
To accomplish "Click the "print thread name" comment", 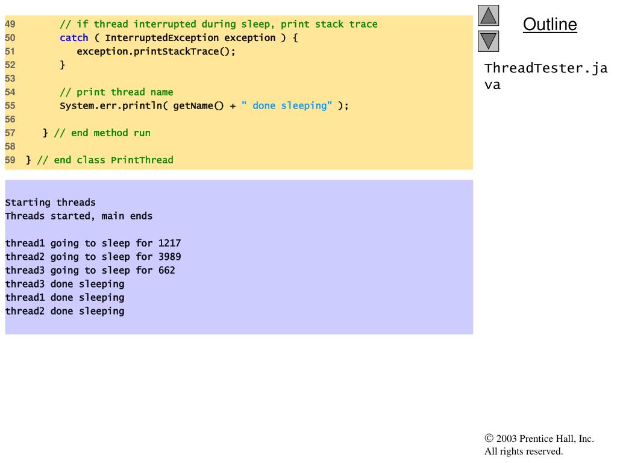I will pyautogui.click(x=116, y=92).
